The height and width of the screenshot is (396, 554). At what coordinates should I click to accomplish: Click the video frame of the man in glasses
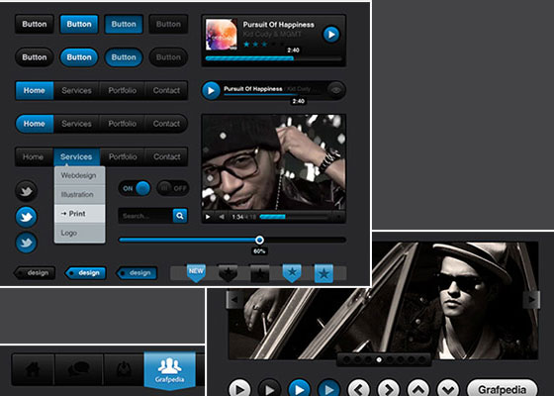coord(274,162)
